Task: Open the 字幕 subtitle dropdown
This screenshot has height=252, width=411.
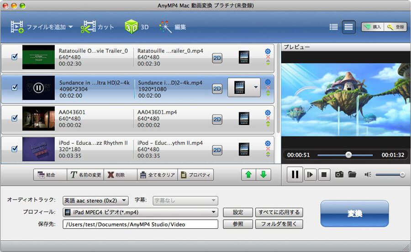Action: (185, 201)
